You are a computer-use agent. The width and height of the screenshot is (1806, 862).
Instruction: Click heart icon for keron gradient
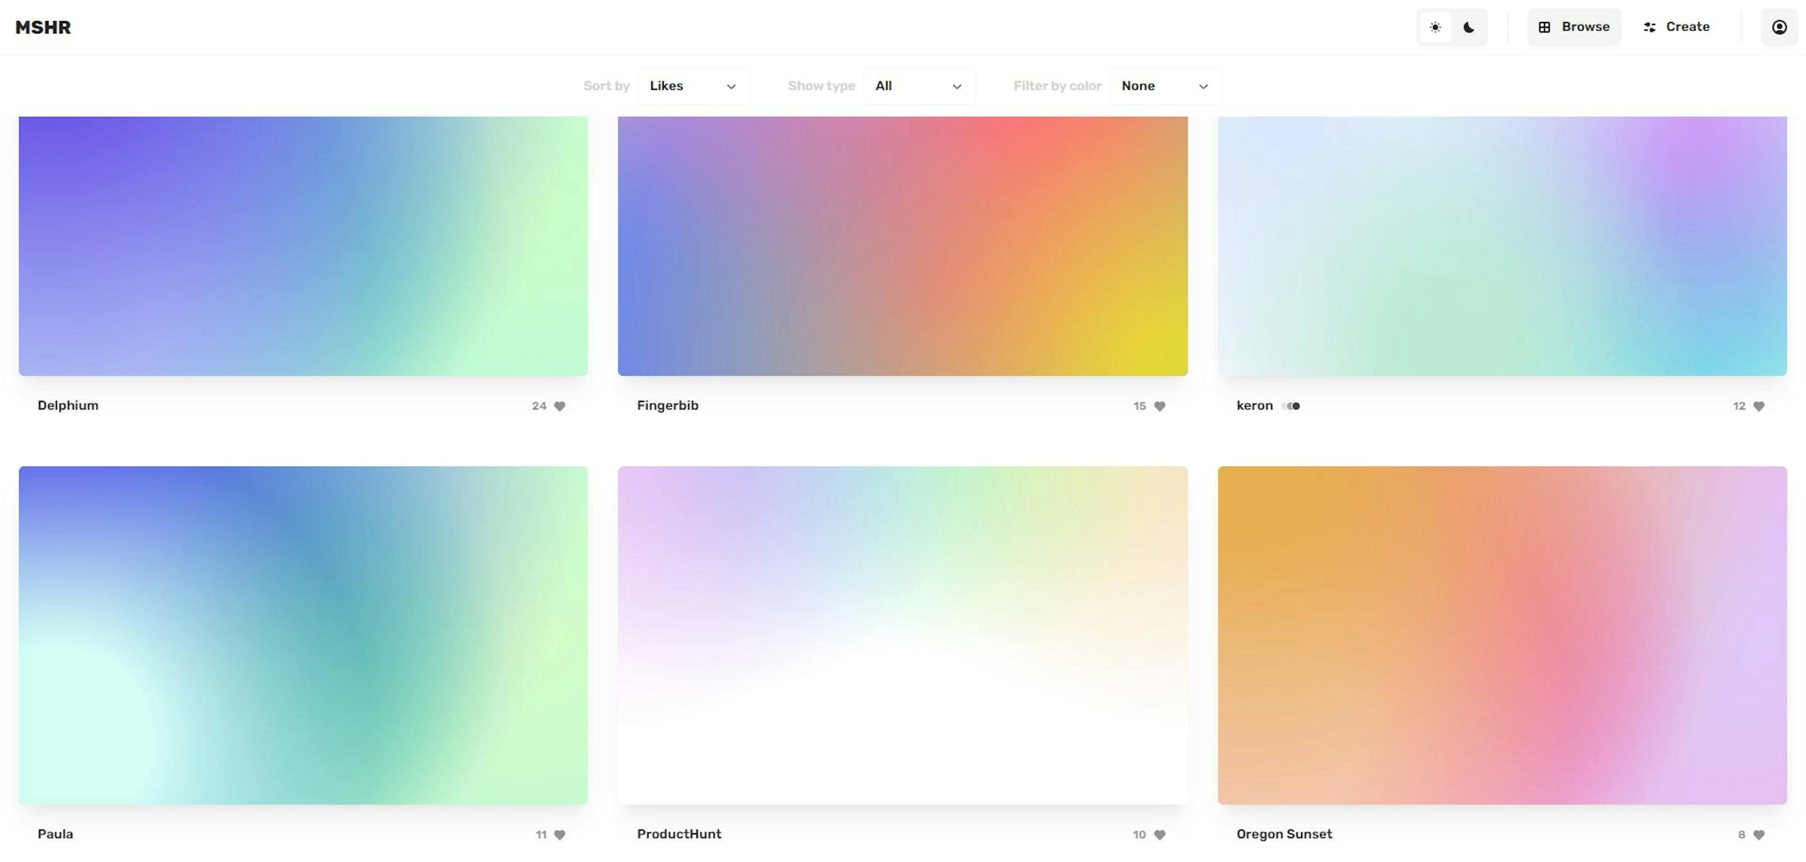click(x=1759, y=406)
